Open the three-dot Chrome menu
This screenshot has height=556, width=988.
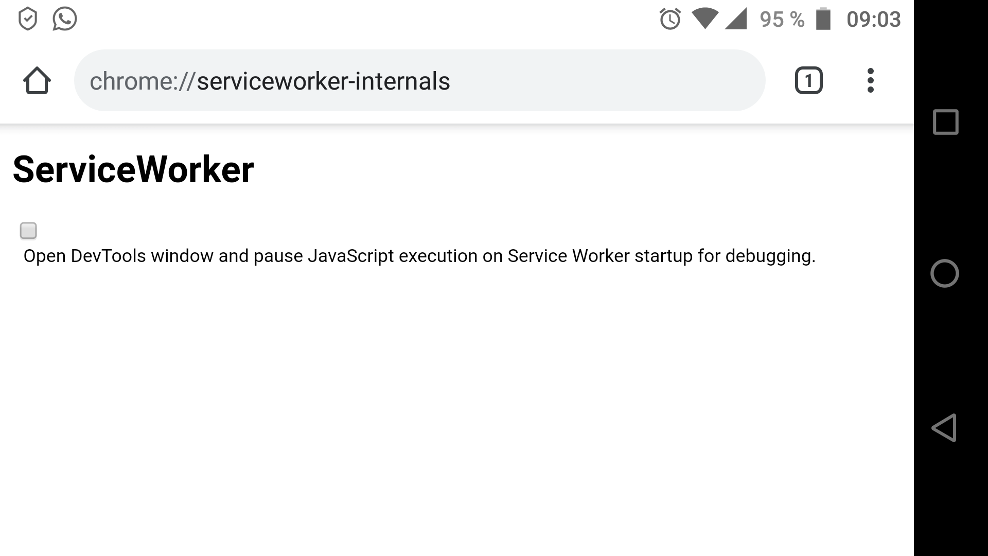(x=870, y=81)
